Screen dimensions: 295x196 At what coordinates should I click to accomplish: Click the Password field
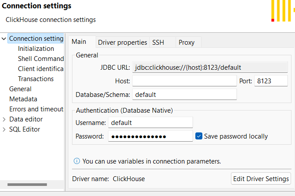click(151, 136)
